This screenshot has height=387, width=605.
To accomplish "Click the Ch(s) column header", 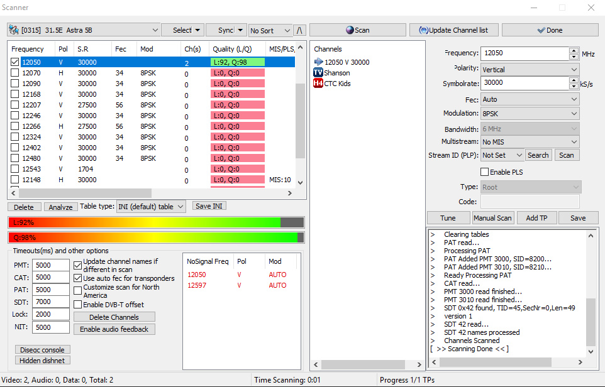I will 194,49.
